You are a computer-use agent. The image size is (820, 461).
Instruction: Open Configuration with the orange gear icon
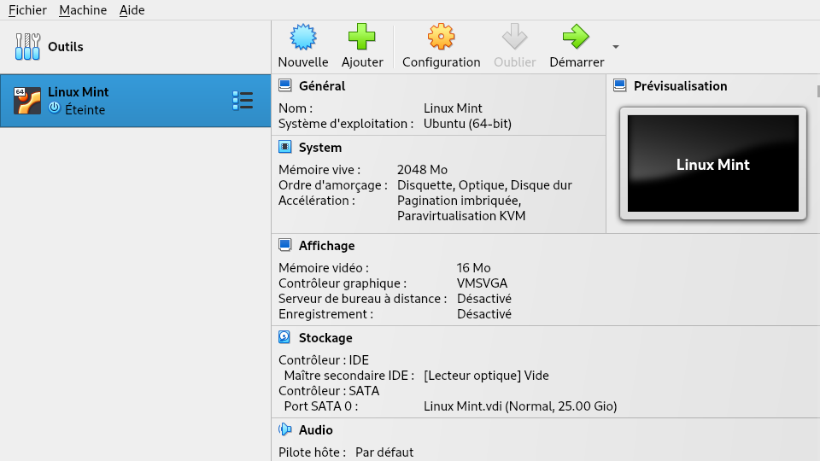[x=441, y=37]
